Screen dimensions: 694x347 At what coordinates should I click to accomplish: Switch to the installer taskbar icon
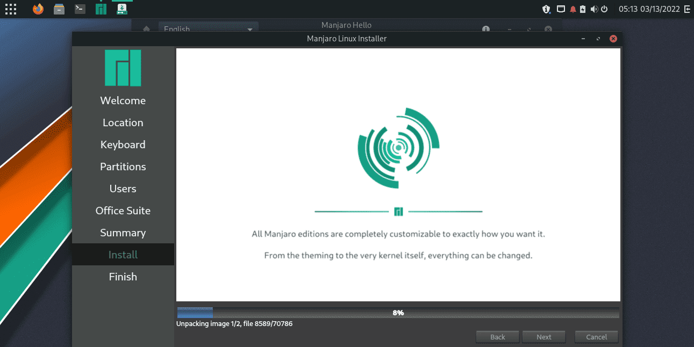point(122,9)
